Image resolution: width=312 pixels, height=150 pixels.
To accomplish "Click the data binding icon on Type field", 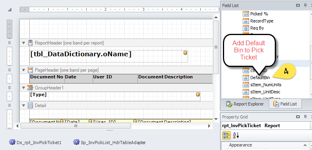I will click(198, 94).
